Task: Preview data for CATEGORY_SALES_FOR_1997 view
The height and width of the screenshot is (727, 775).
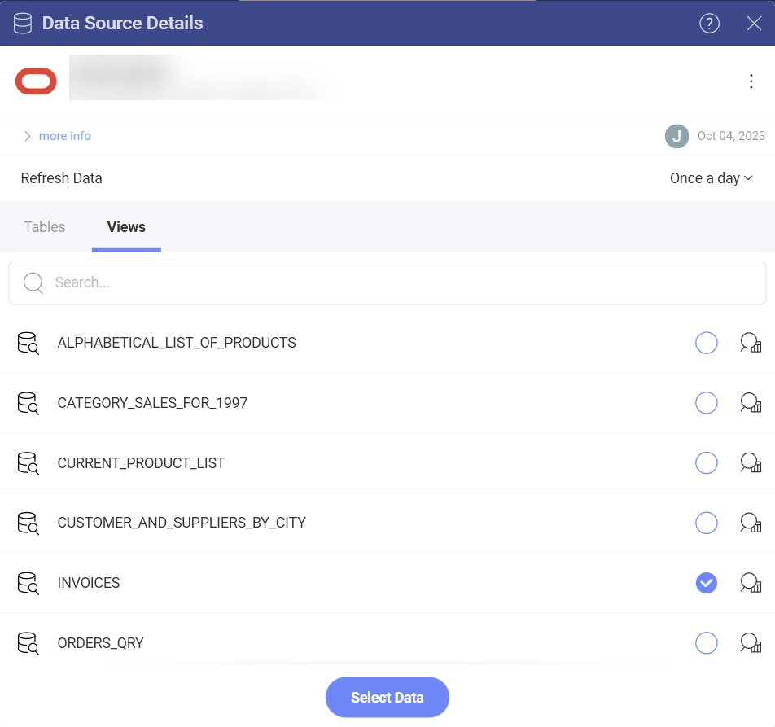Action: point(751,403)
